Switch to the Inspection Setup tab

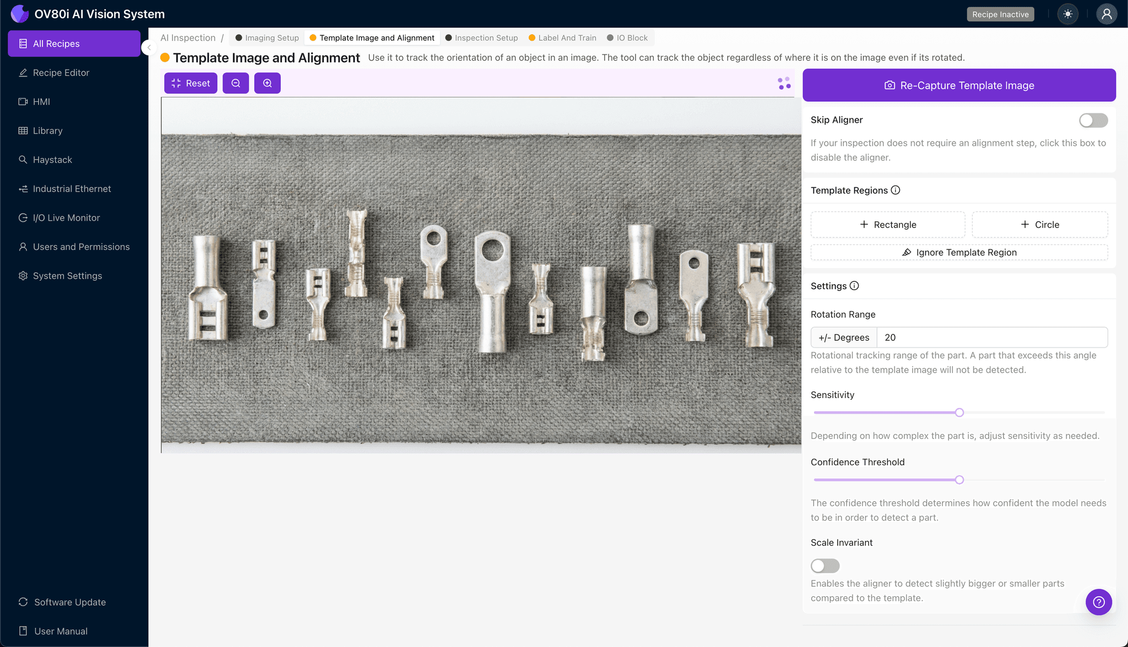(481, 38)
